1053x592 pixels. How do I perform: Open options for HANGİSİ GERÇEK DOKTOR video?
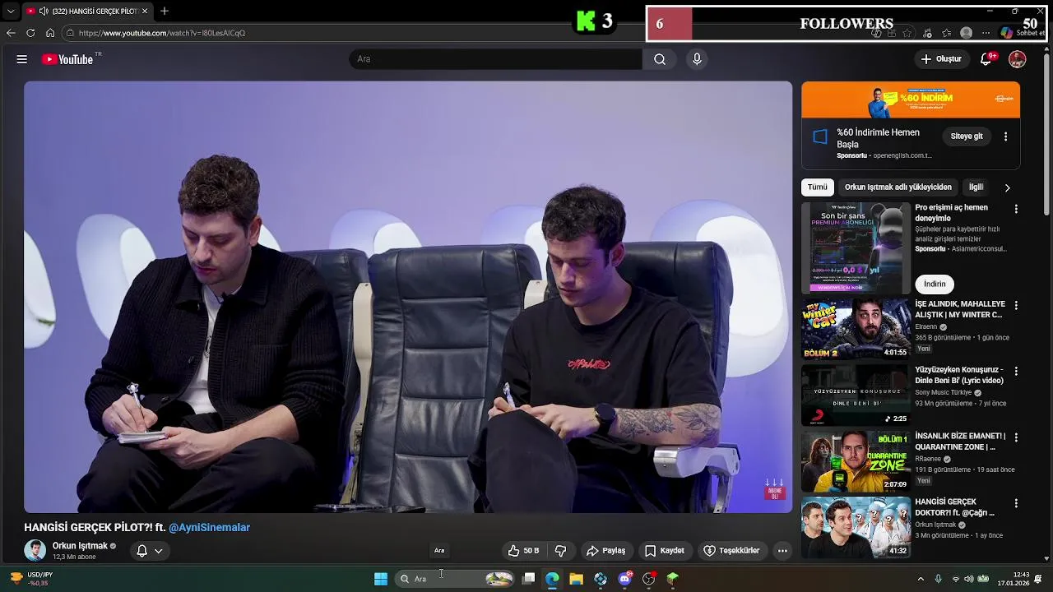tap(1016, 502)
